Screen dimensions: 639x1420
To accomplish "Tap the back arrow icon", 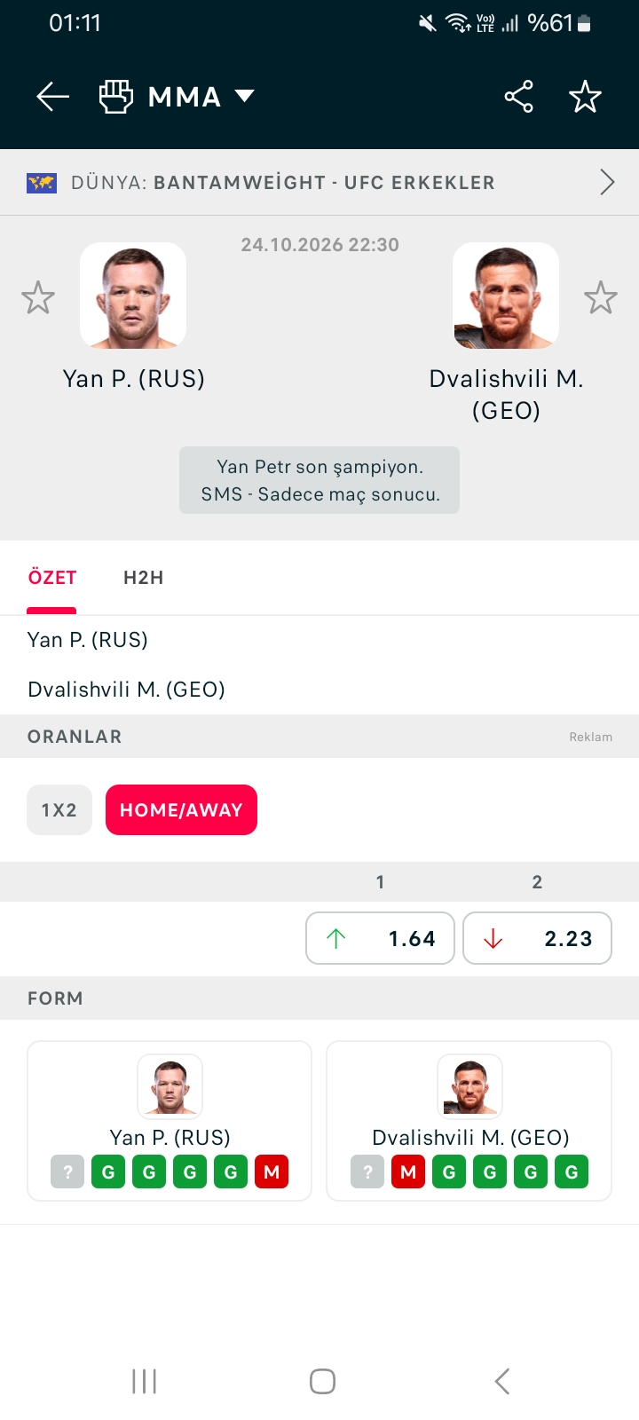I will tap(52, 96).
